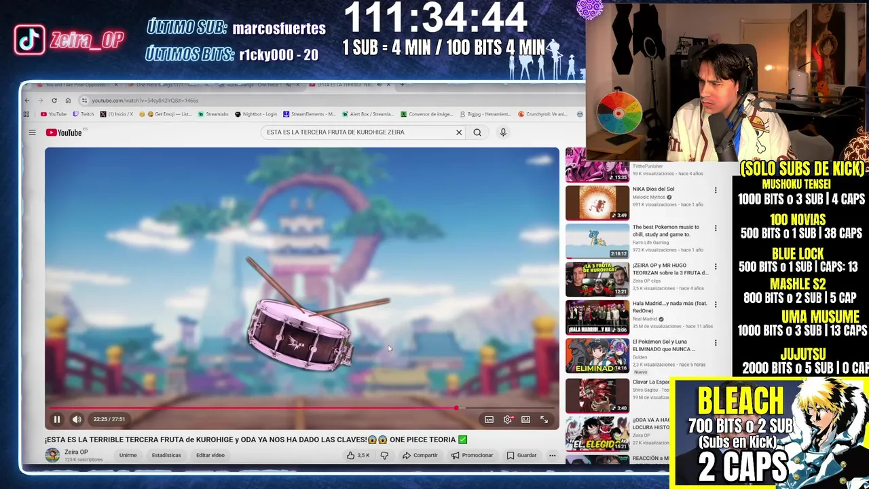Open options for best Pokemon music video

tap(715, 228)
